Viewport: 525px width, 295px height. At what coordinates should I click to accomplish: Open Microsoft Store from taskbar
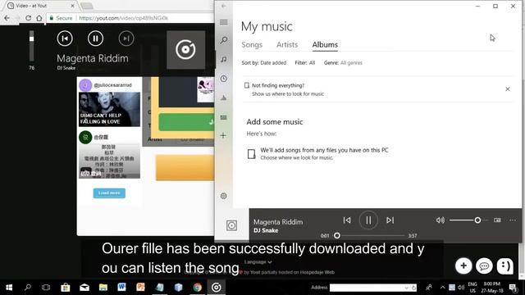(66, 288)
